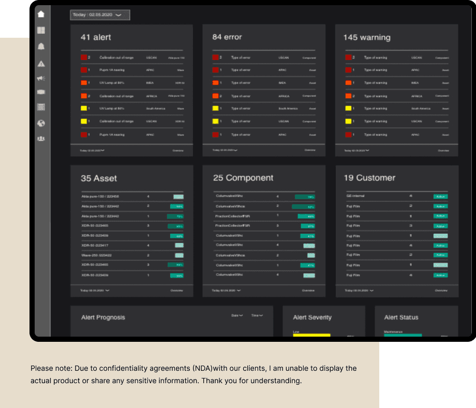Open the Overview link in the Customer card
This screenshot has height=408, width=476.
(441, 291)
